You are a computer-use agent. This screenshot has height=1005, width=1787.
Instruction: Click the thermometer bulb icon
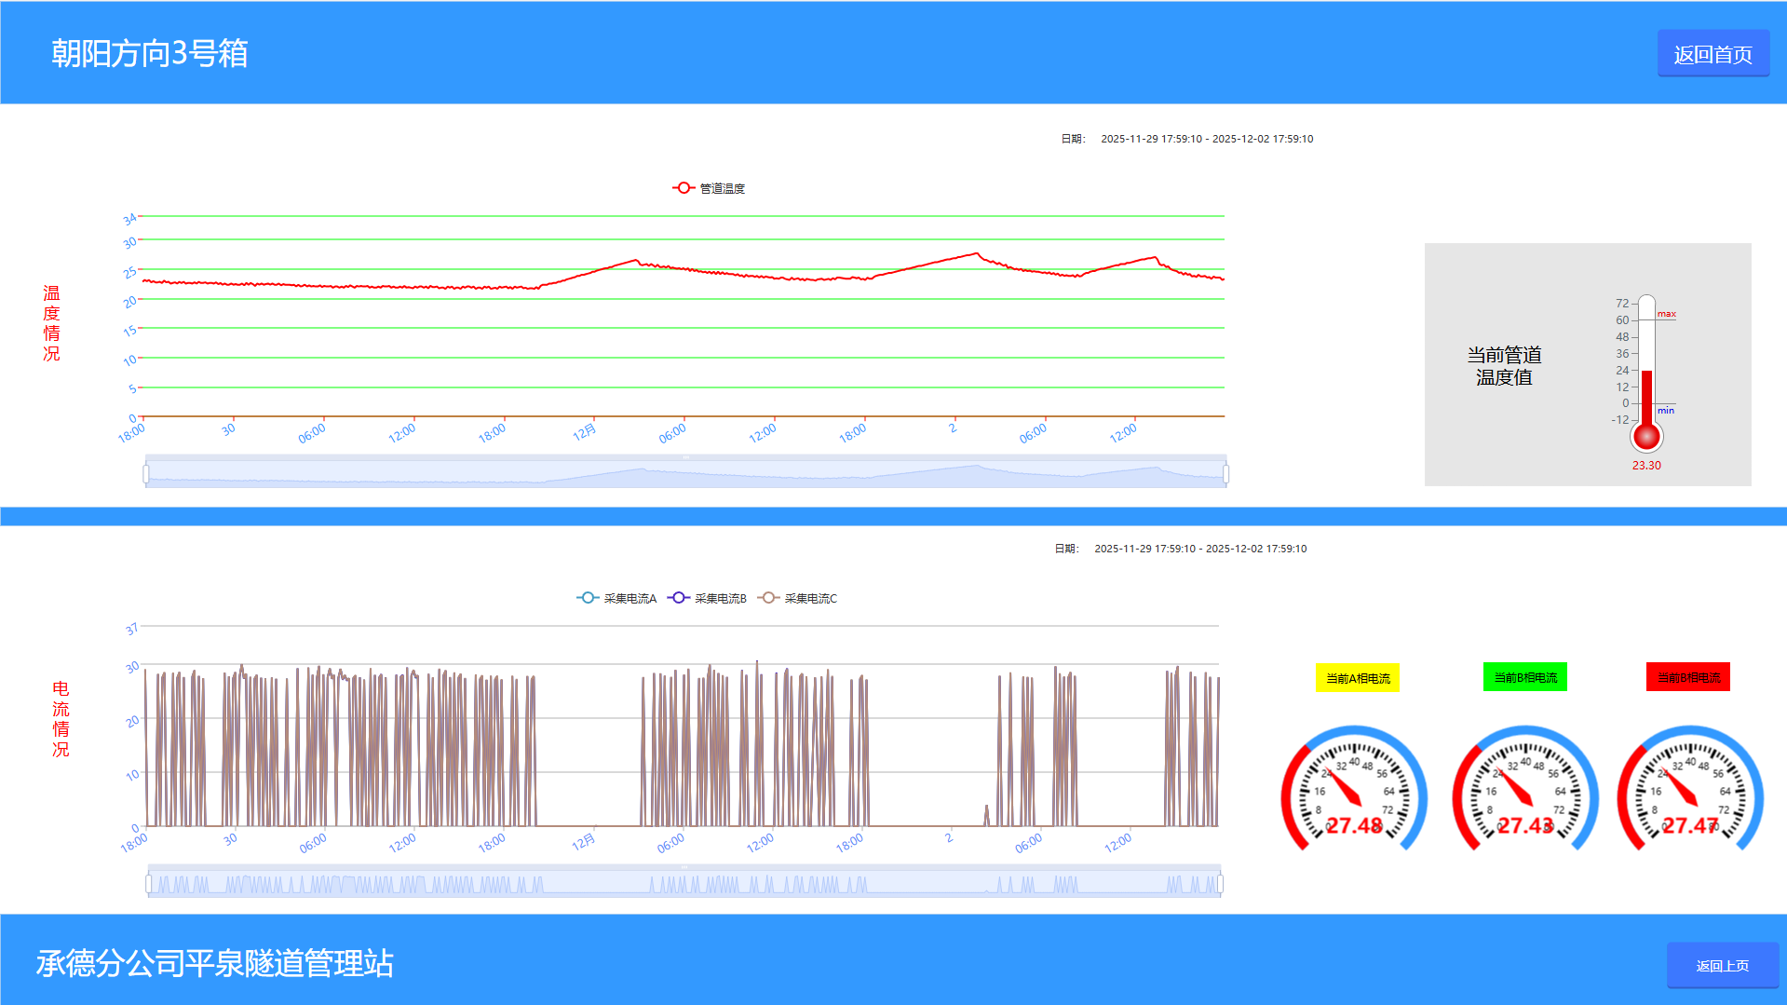click(x=1646, y=436)
